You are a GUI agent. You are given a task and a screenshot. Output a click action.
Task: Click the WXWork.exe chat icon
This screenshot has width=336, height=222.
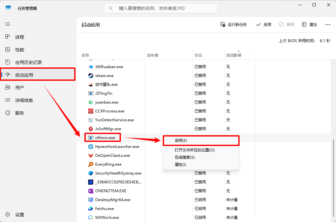coord(91,218)
